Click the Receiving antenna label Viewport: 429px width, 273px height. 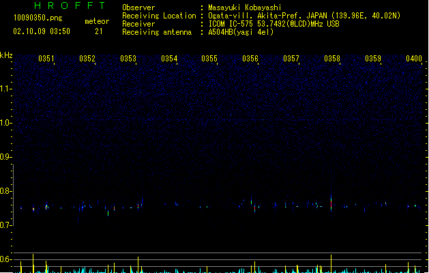(x=157, y=32)
